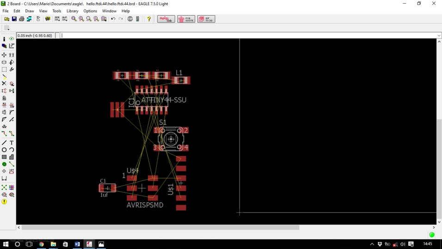Screen dimensions: 442x249
Task: Select the Show (eye) tool
Action: pos(12,39)
